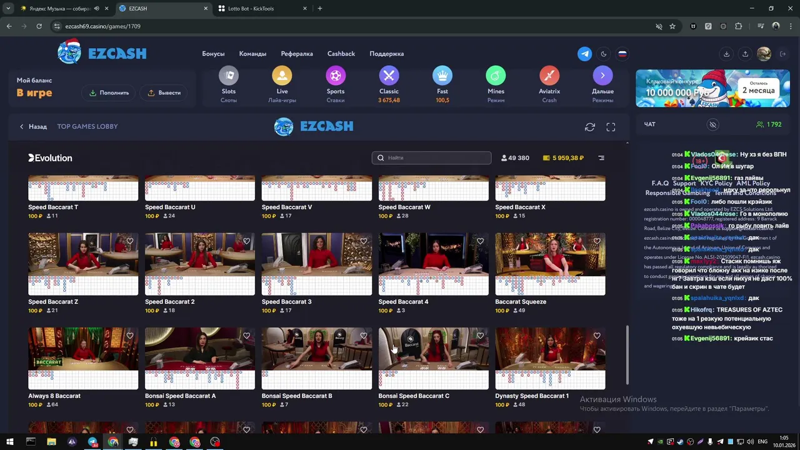
Task: Open the Sports bets category icon
Action: [x=336, y=76]
